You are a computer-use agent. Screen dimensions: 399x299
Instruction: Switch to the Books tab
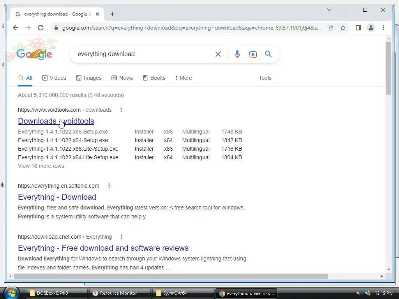(x=154, y=78)
